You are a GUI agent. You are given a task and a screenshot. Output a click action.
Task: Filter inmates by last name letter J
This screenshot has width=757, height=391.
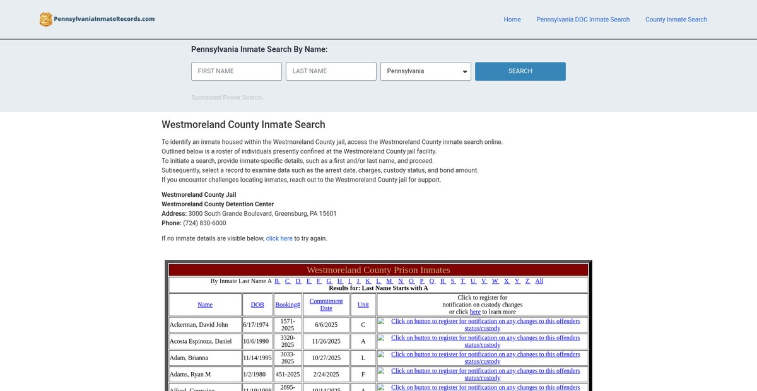click(358, 281)
